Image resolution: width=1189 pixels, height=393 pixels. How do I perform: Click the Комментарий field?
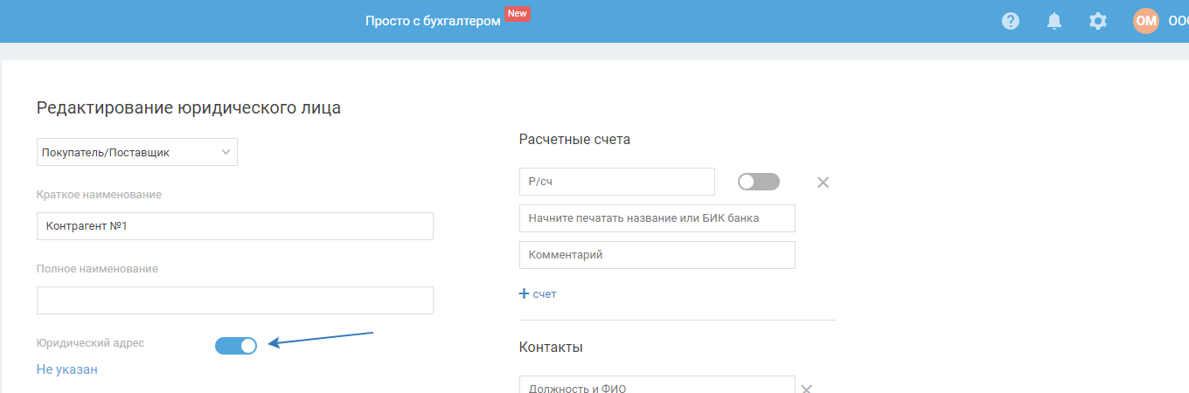(x=657, y=255)
